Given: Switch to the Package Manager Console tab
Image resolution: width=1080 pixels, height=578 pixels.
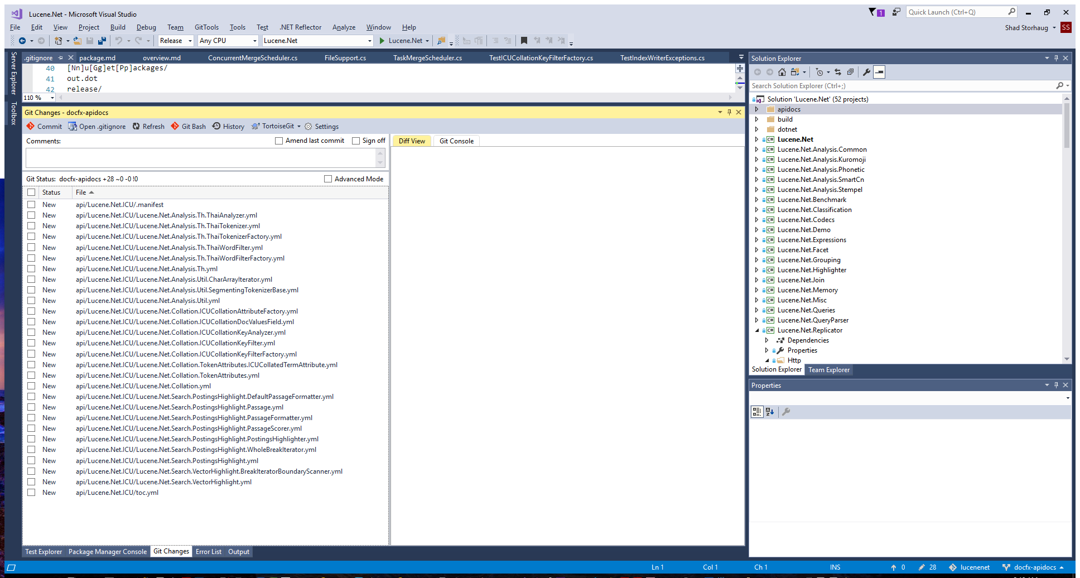Looking at the screenshot, I should 108,552.
